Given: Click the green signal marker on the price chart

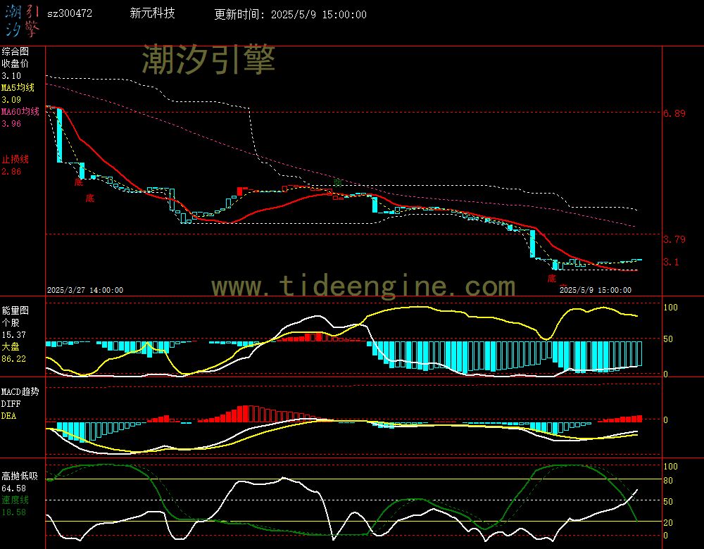Looking at the screenshot, I should 338,182.
